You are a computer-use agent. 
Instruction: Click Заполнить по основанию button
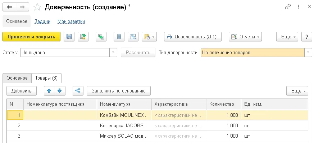click(119, 91)
